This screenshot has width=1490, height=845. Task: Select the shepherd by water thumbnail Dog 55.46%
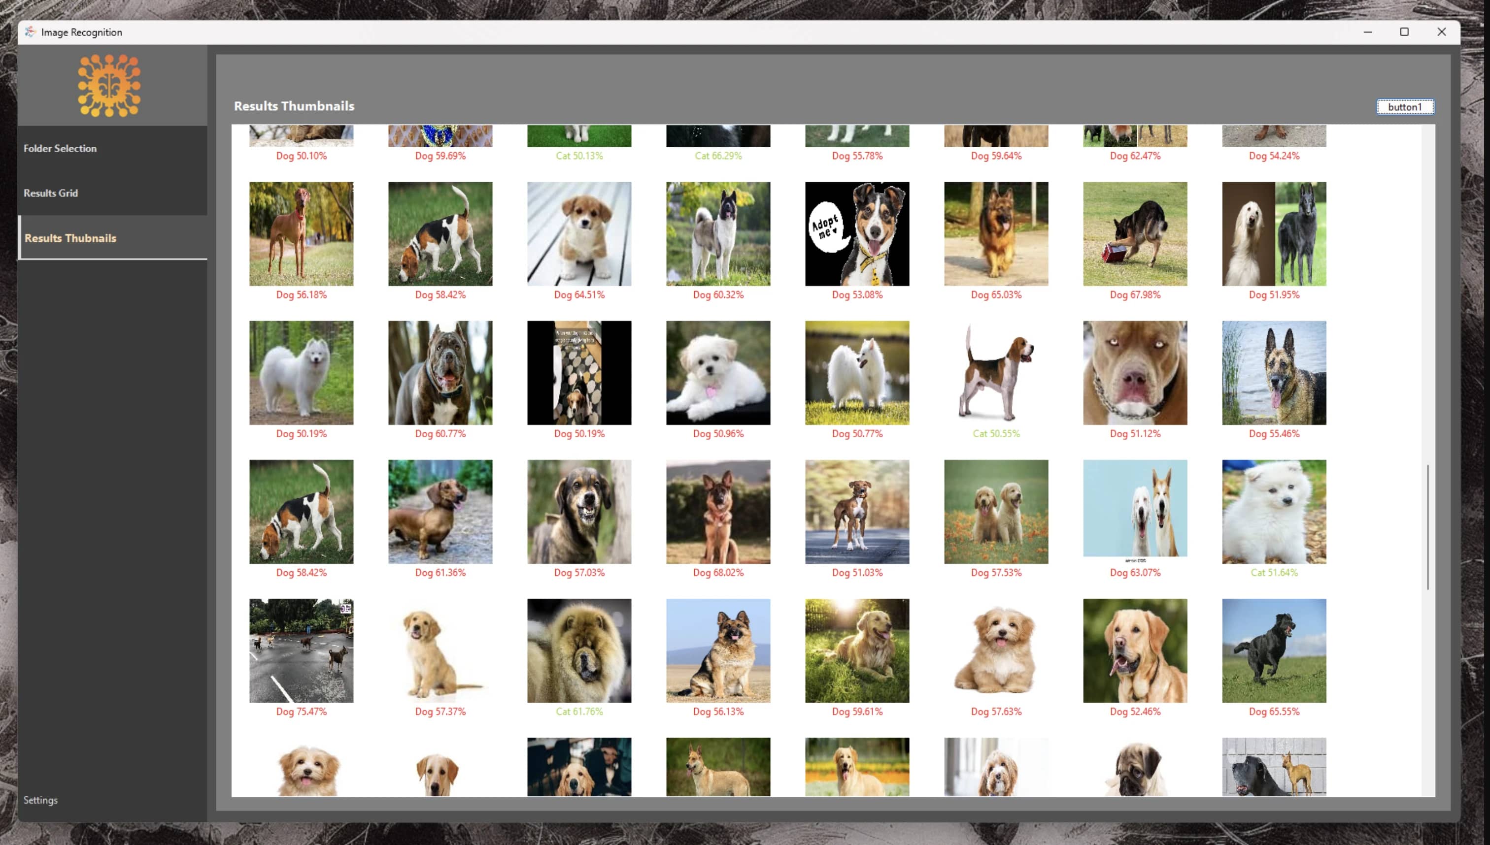[1274, 373]
